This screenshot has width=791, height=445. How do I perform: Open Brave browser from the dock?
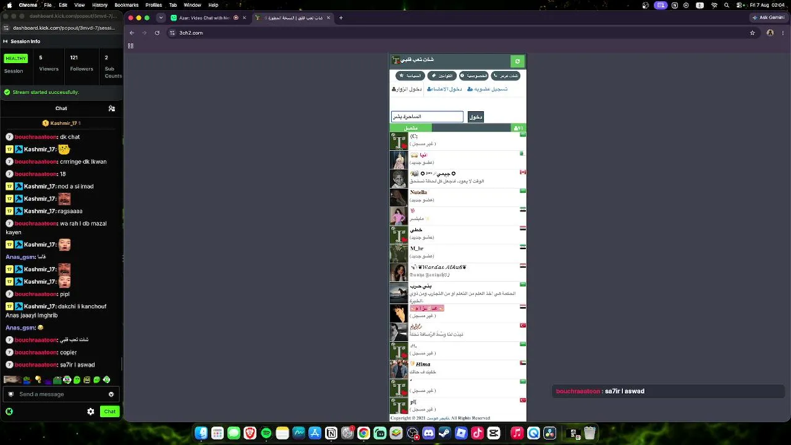pyautogui.click(x=250, y=433)
